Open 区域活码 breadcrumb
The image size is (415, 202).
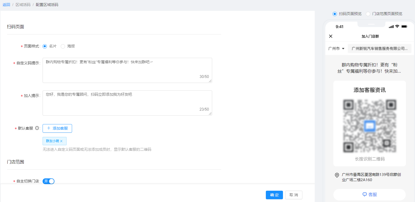[x=23, y=5]
